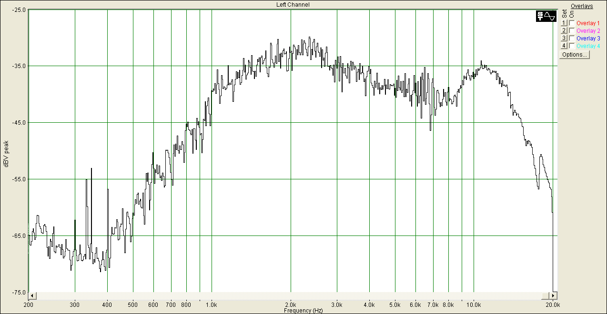Click the 5.0k frequency axis label
Screen dimensions: 607x314
pos(395,304)
